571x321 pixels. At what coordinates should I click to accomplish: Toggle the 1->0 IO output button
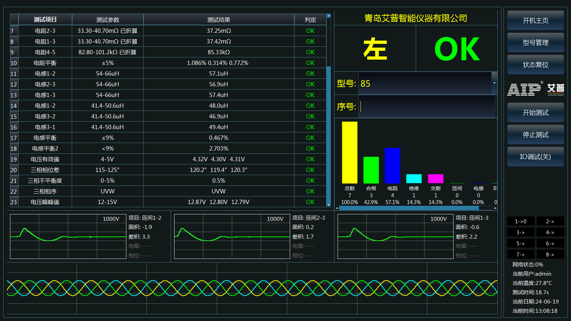pyautogui.click(x=521, y=221)
